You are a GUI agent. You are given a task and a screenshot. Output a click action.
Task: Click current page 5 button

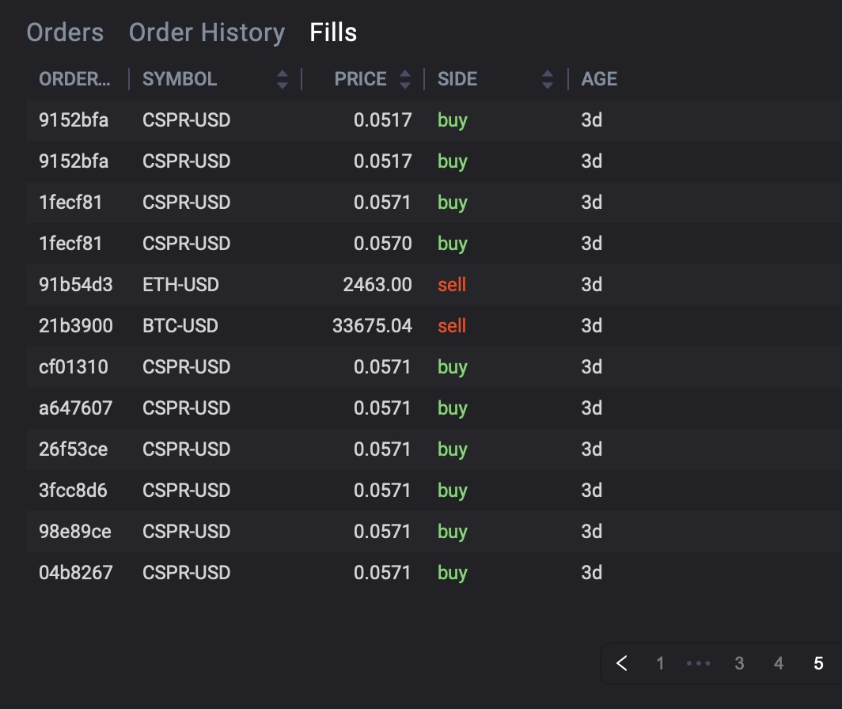[818, 663]
